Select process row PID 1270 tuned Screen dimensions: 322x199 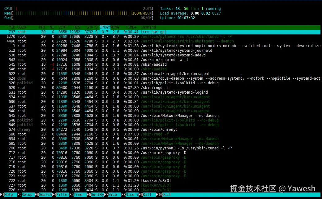point(160,37)
